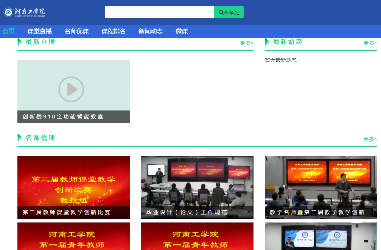Show 更多> in the 名师优课 section header
Image resolution: width=381 pixels, height=250 pixels.
370,139
